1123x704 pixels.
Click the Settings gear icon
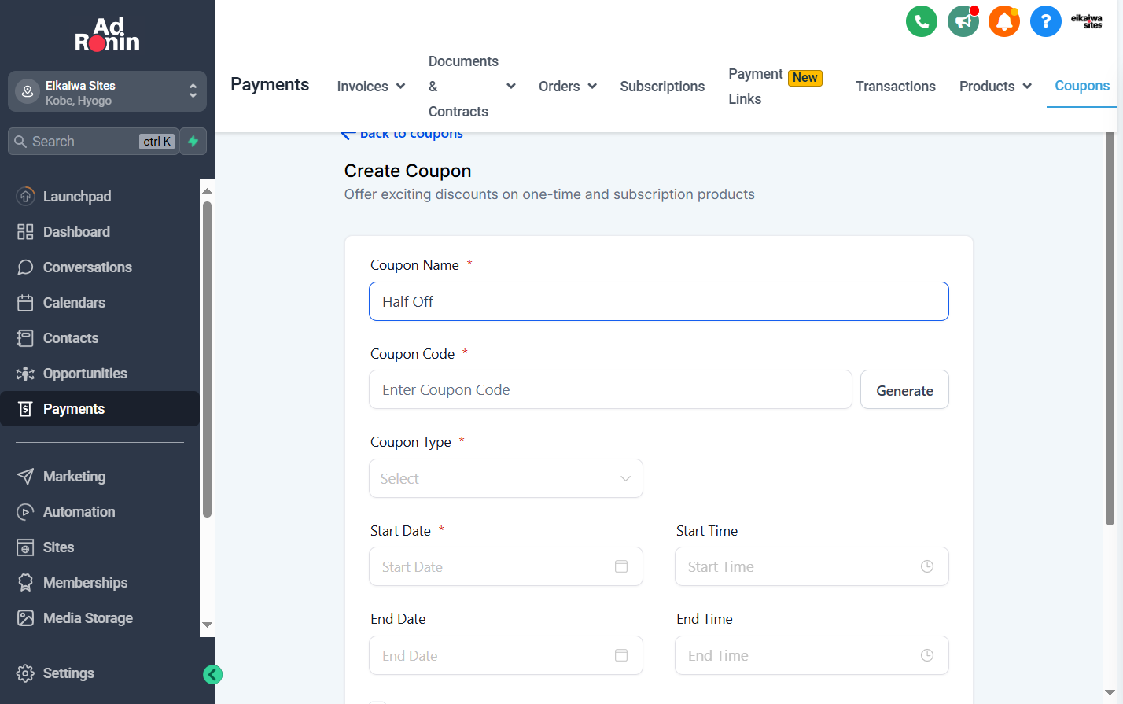(x=25, y=673)
